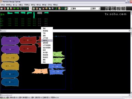Click the green letter A text tool
The width and height of the screenshot is (132, 99).
point(56,9)
